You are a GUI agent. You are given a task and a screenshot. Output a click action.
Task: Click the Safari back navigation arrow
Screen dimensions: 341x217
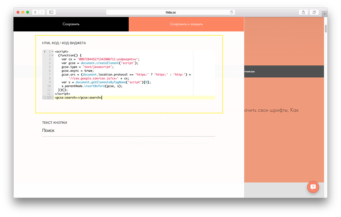[x=35, y=12]
